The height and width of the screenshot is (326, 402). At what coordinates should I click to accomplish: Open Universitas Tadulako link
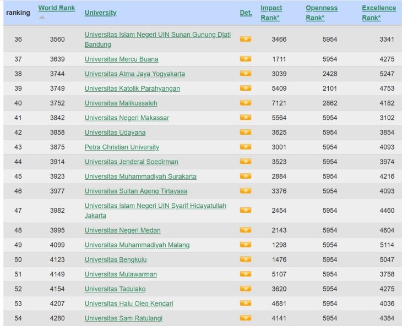tap(115, 289)
